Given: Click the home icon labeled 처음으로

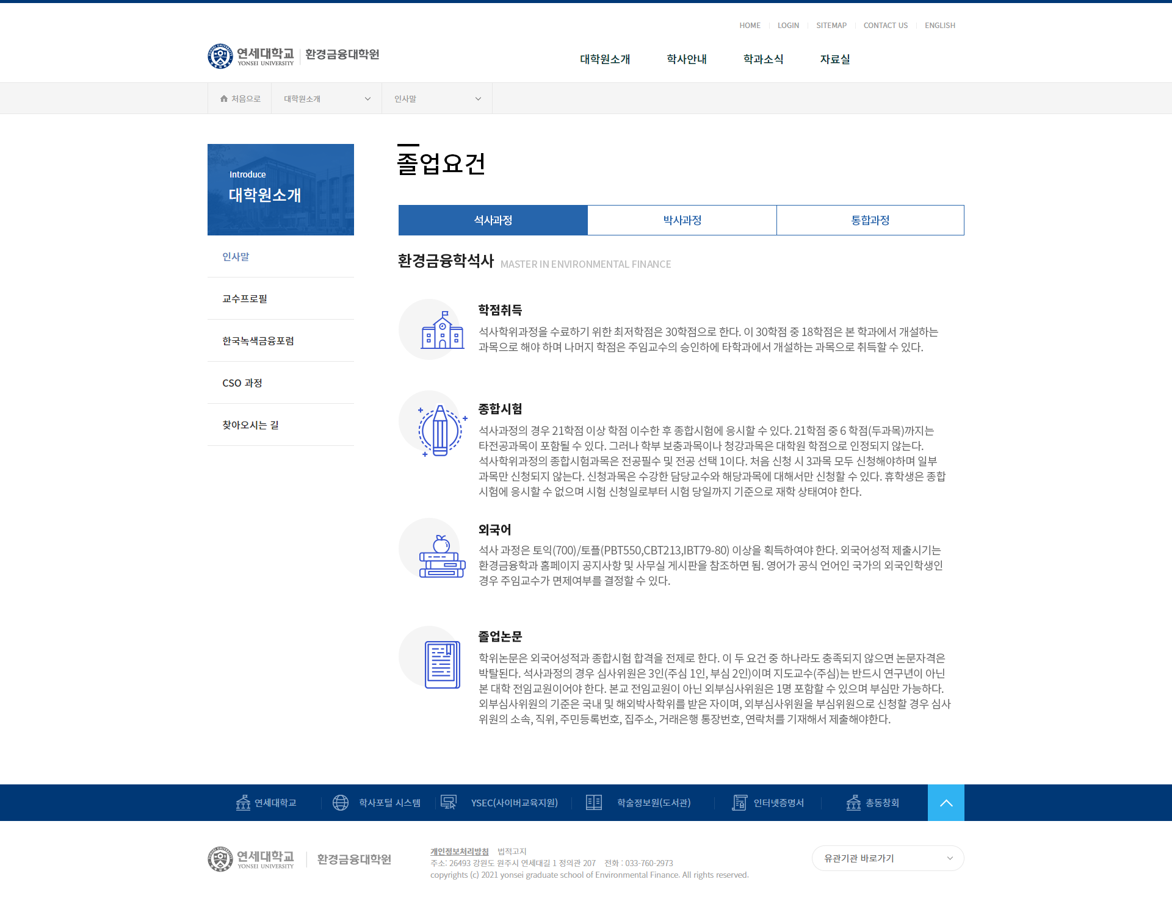Looking at the screenshot, I should 240,99.
